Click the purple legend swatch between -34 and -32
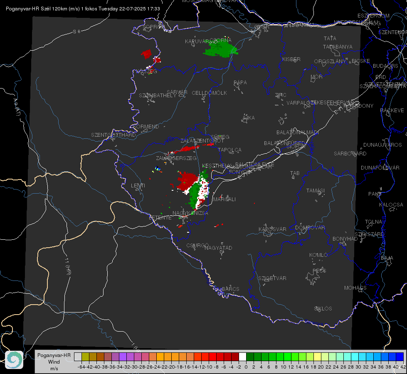The width and height of the screenshot is (407, 374). 123,357
